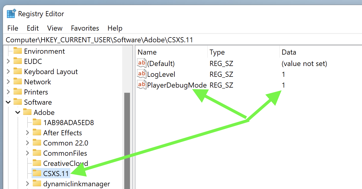The height and width of the screenshot is (189, 362).
Task: Select the LogLevel value name
Action: pyautogui.click(x=161, y=74)
